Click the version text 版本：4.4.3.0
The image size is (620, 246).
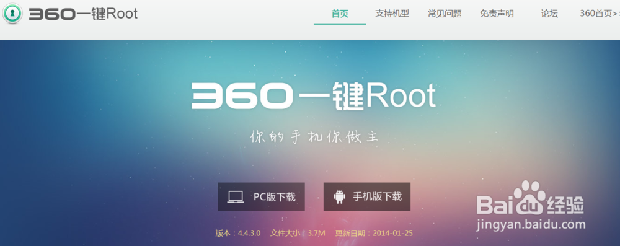[237, 233]
